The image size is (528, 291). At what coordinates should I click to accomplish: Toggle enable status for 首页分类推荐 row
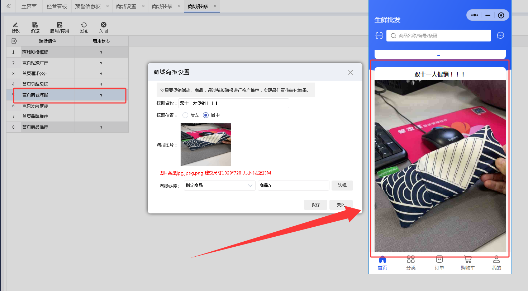101,106
